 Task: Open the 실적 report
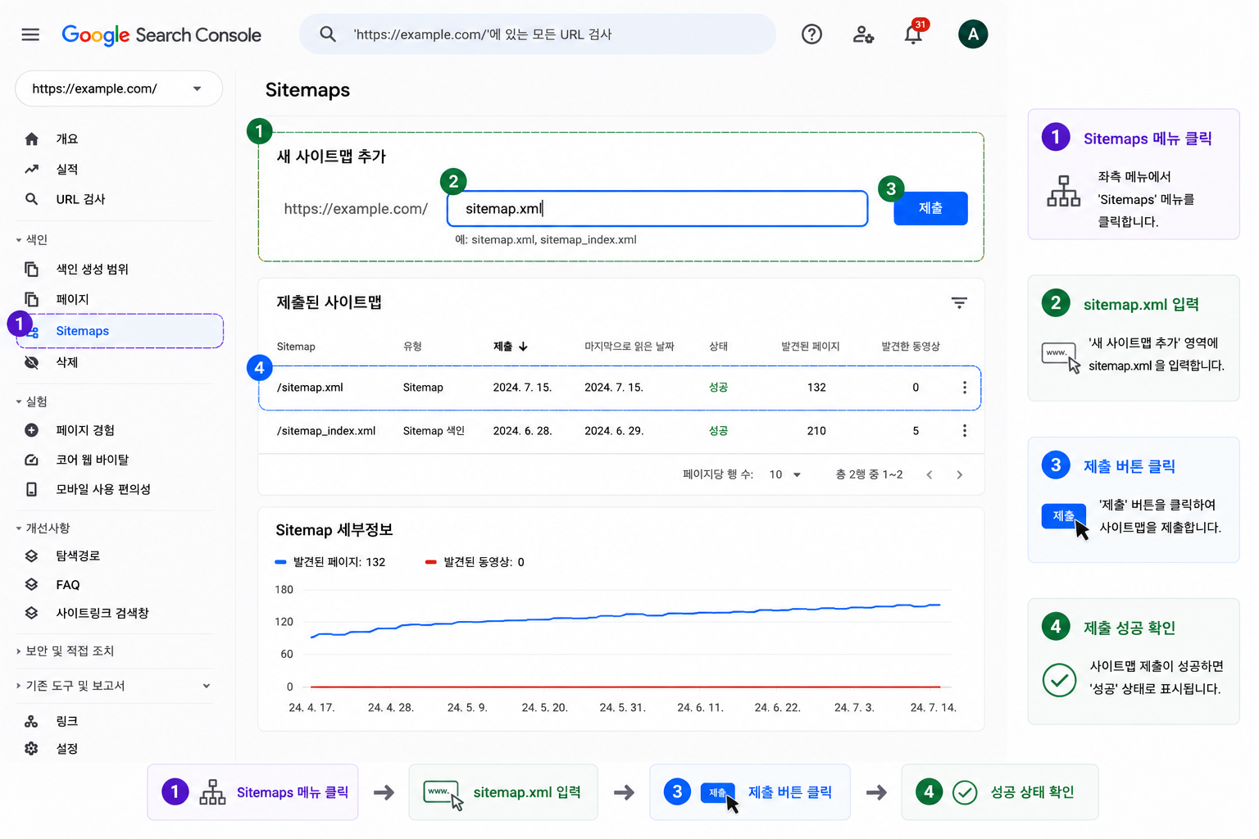(x=67, y=170)
